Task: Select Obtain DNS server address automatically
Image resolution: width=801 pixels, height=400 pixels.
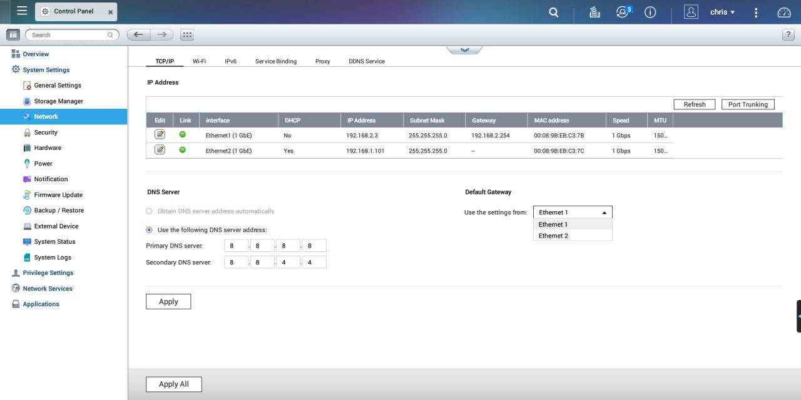Action: pos(149,211)
